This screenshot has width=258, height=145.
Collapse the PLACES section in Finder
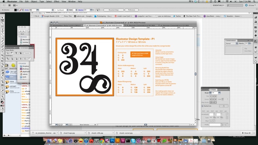[19, 63]
